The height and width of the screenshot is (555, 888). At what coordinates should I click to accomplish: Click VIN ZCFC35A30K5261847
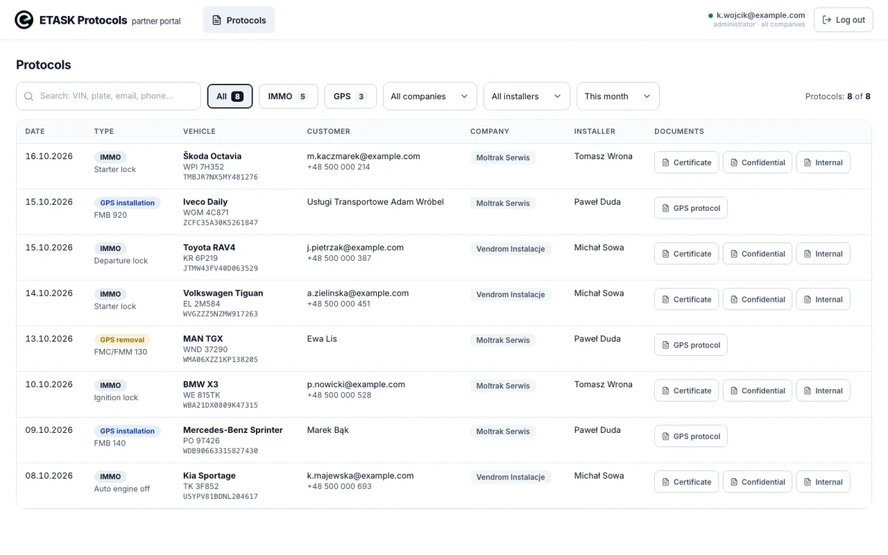(221, 223)
